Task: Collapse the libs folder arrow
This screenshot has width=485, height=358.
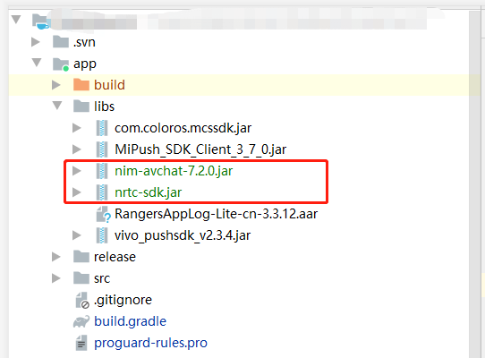Action: 57,106
